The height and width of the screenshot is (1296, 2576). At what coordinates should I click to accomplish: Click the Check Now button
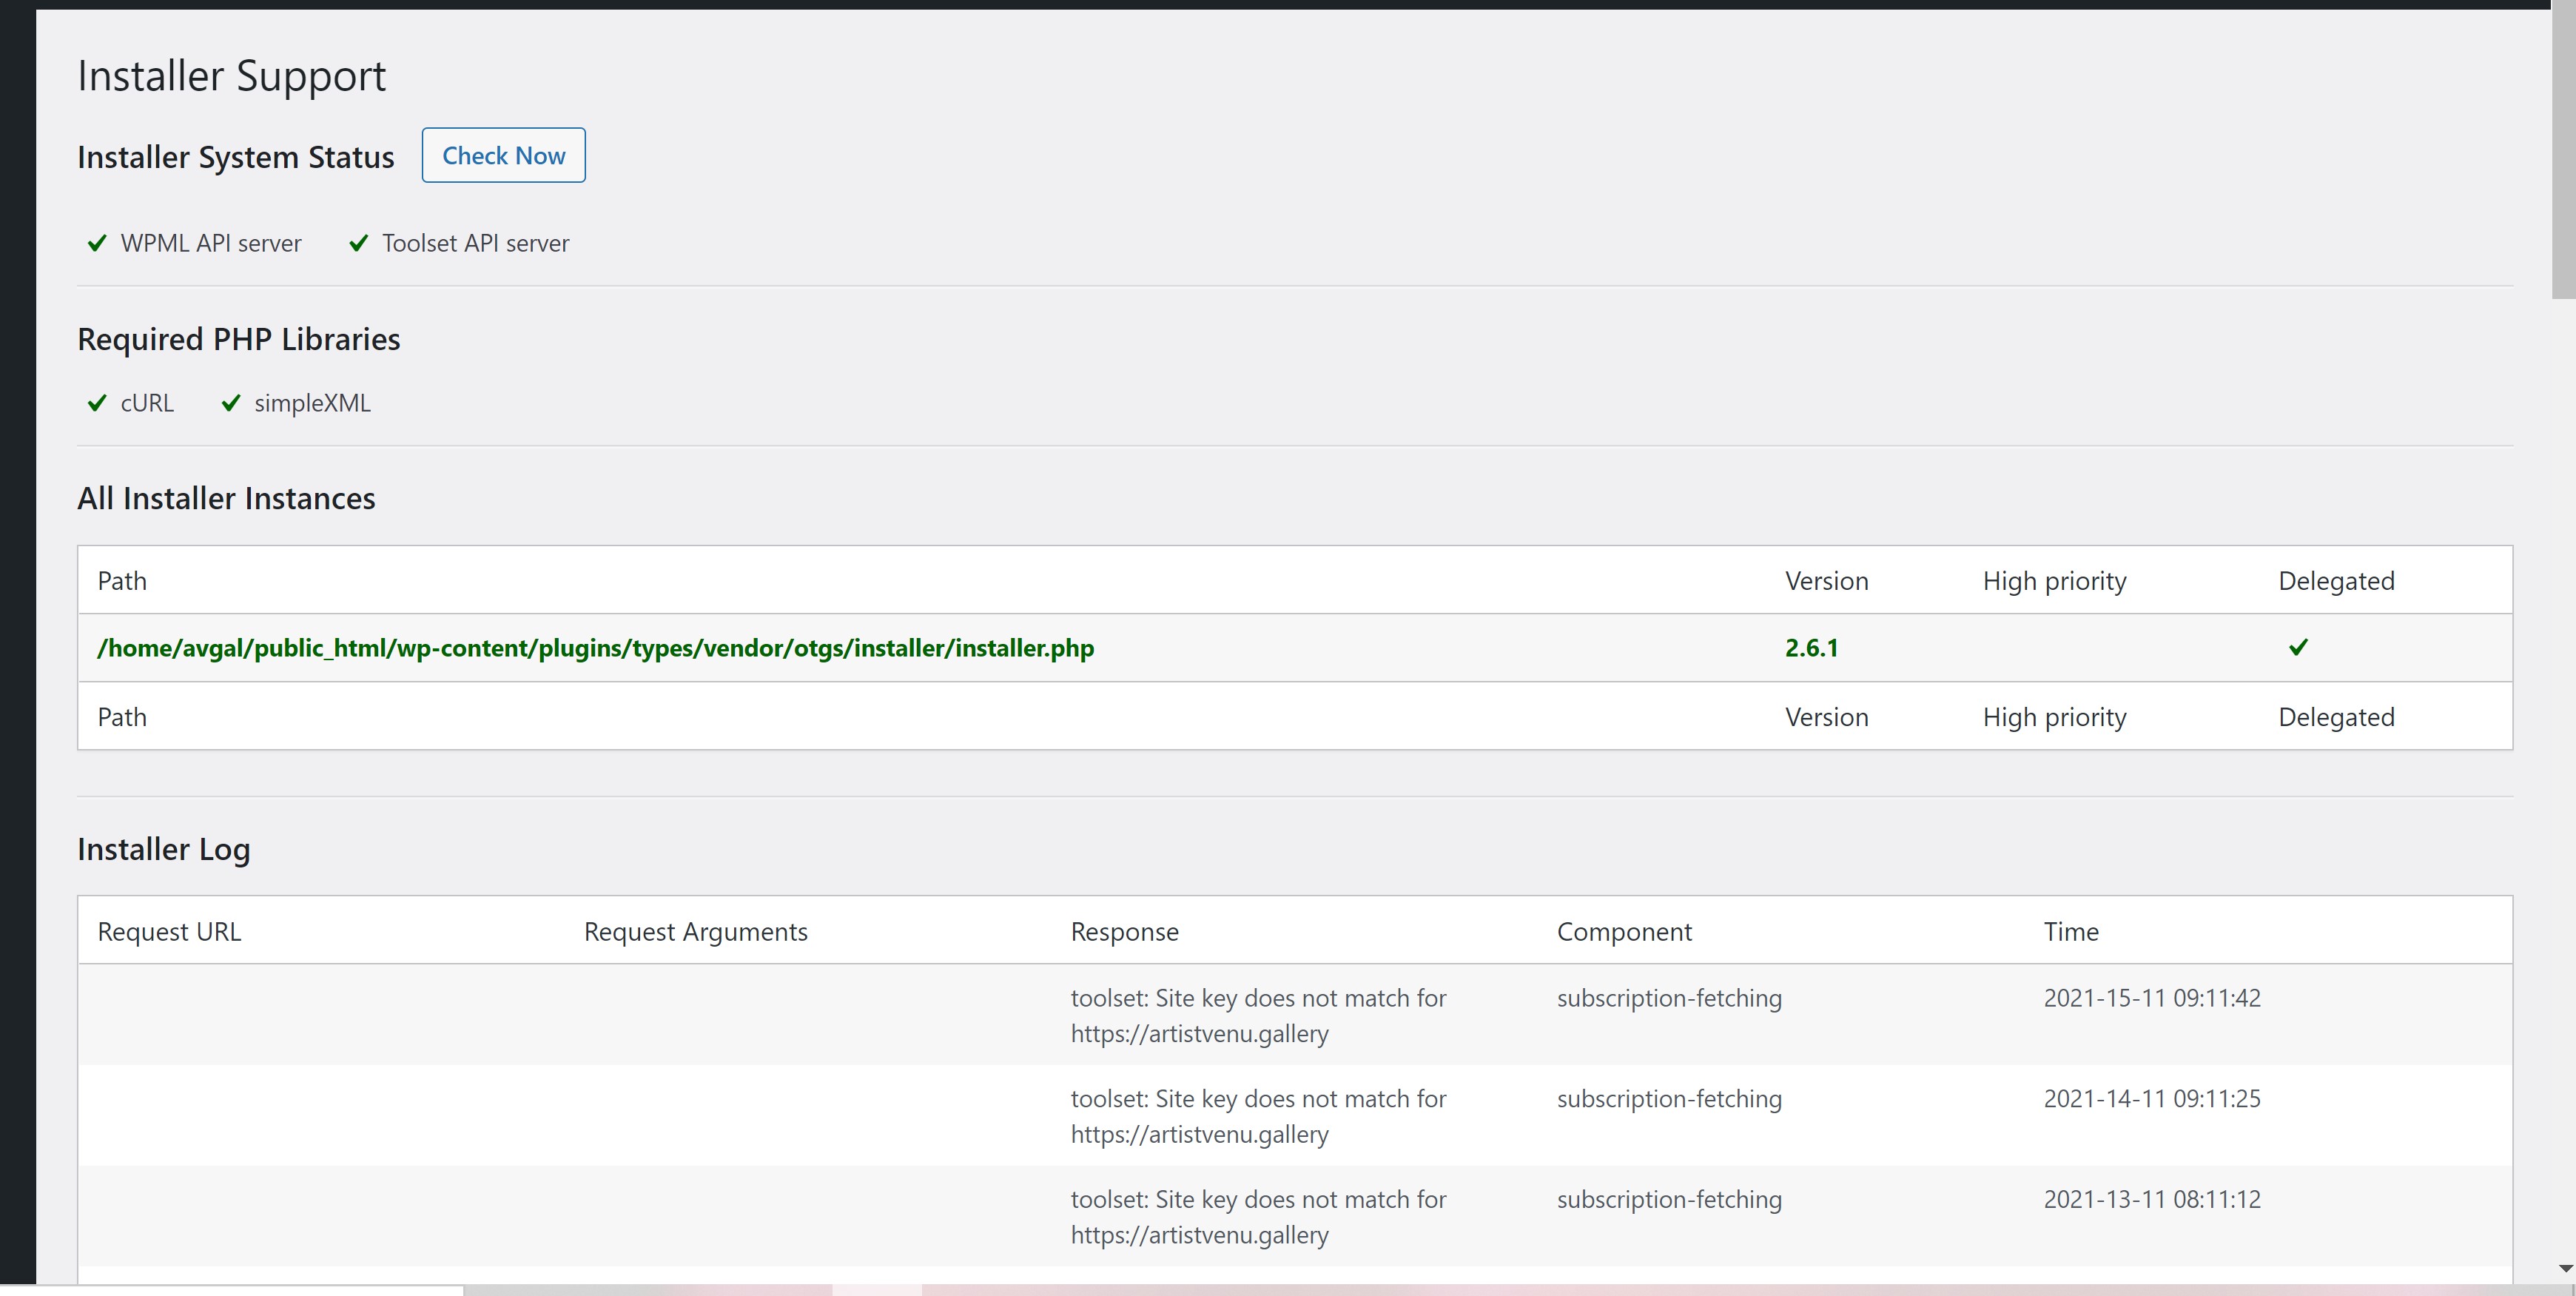pyautogui.click(x=504, y=155)
